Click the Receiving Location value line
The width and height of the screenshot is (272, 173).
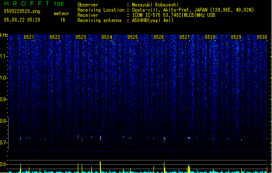coord(193,10)
